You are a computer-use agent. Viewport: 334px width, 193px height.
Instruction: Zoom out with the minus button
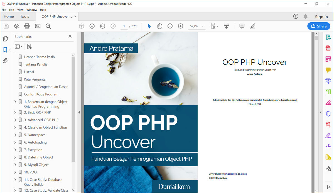[170, 26]
